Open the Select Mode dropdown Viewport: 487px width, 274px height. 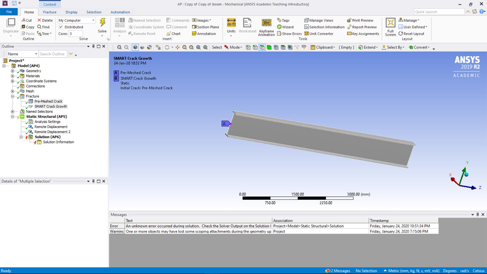pos(234,47)
